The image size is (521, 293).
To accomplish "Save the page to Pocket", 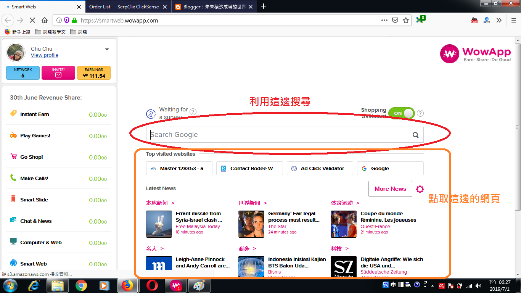I will [396, 21].
